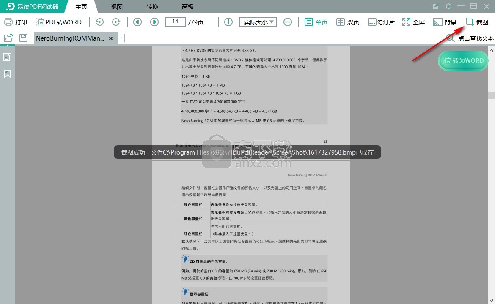Zoom in with the plus icon
Viewport: 495px width, 304px height.
point(228,22)
